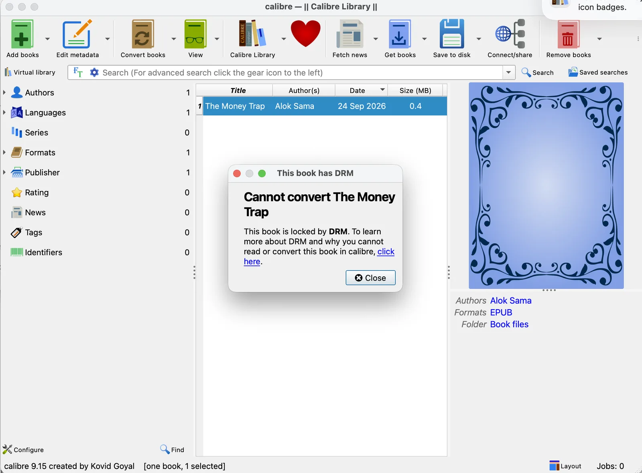
Task: Open Get books dropdown arrow
Action: click(424, 39)
